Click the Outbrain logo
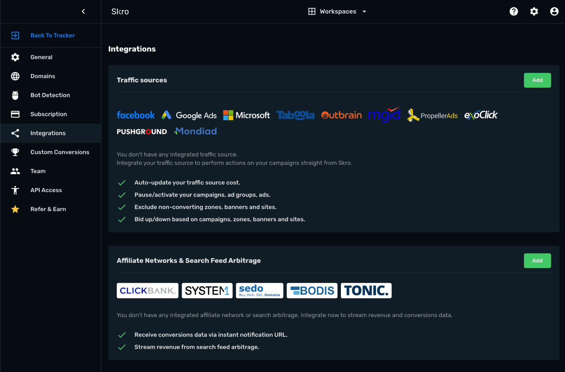Viewport: 565px width, 372px height. (341, 115)
